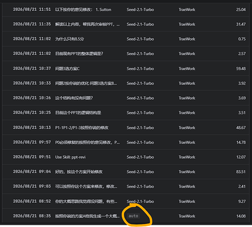Screen dimensions: 252x227
Task: Click the value 14.08
Action: pyautogui.click(x=241, y=216)
